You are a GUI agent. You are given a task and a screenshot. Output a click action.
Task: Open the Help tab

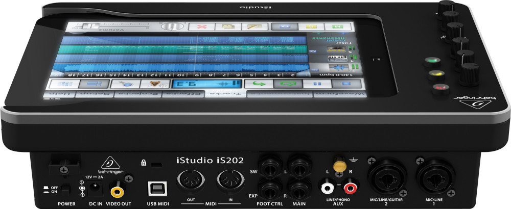tap(59, 94)
